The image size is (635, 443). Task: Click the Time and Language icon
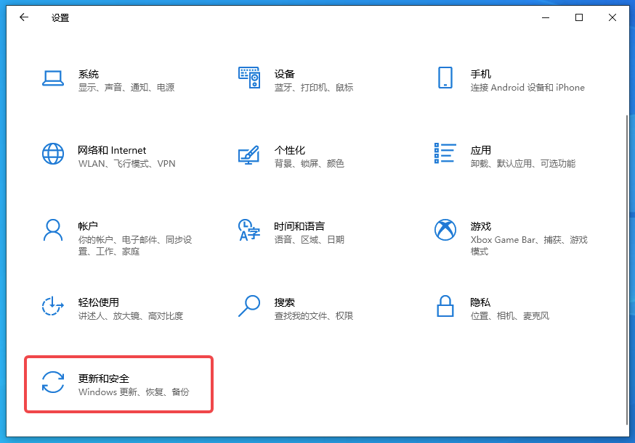249,230
